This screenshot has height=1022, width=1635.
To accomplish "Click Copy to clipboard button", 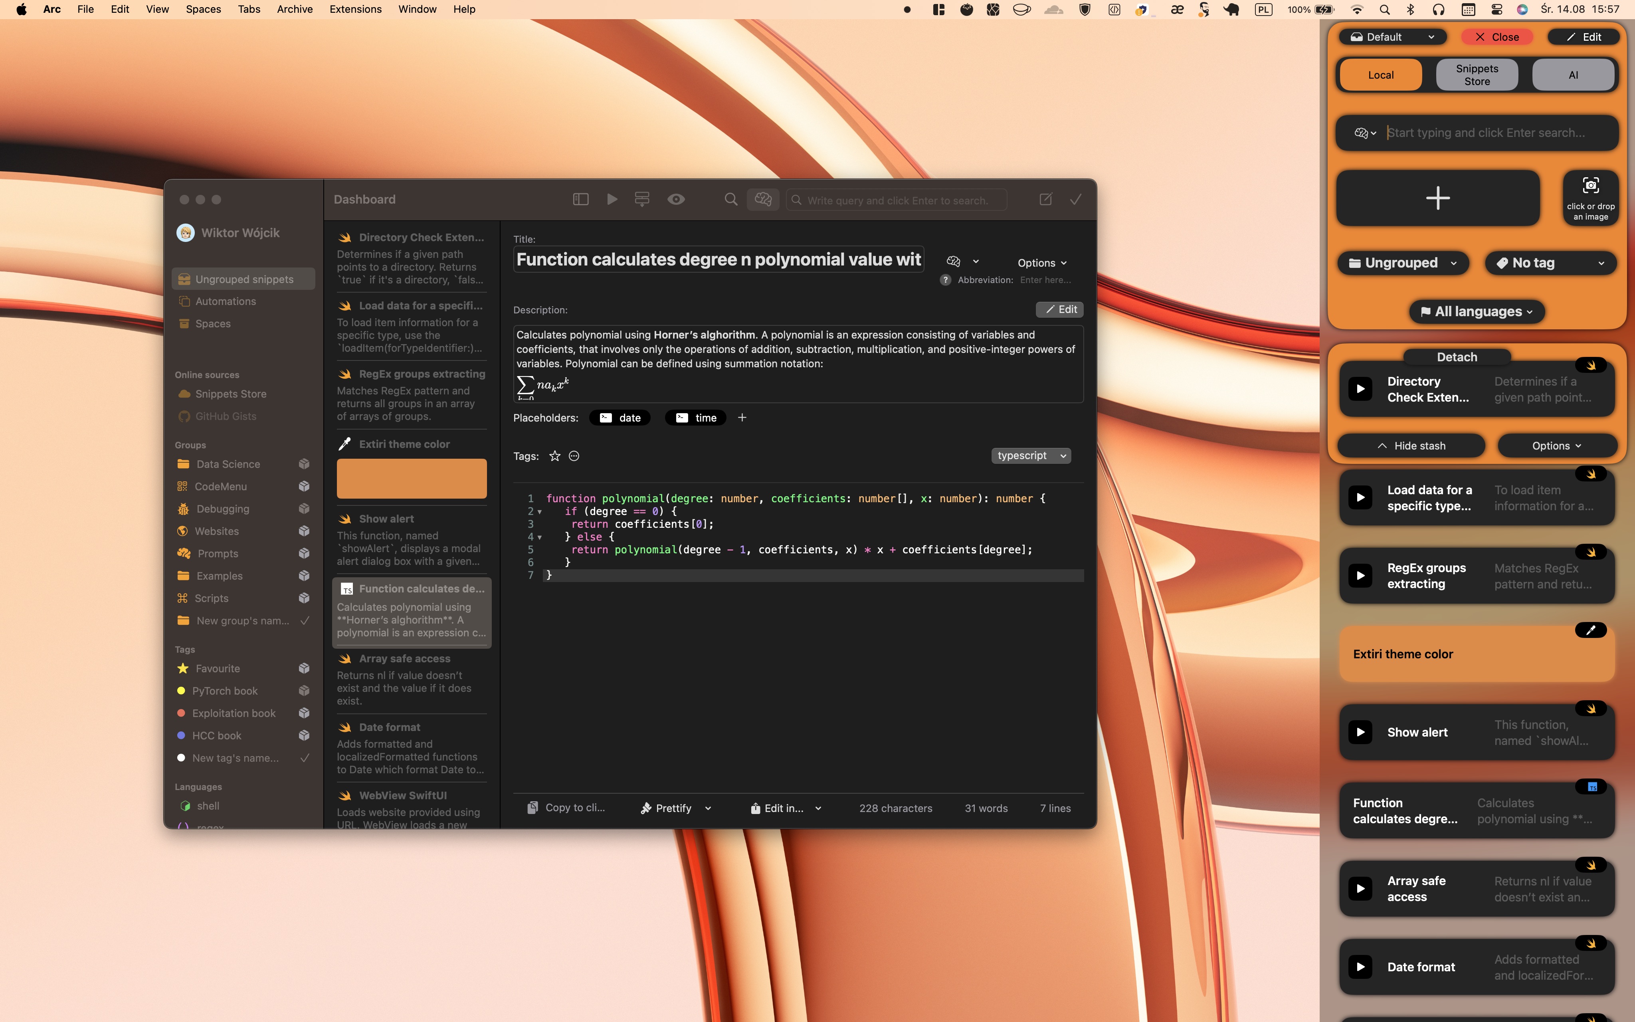I will 566,808.
